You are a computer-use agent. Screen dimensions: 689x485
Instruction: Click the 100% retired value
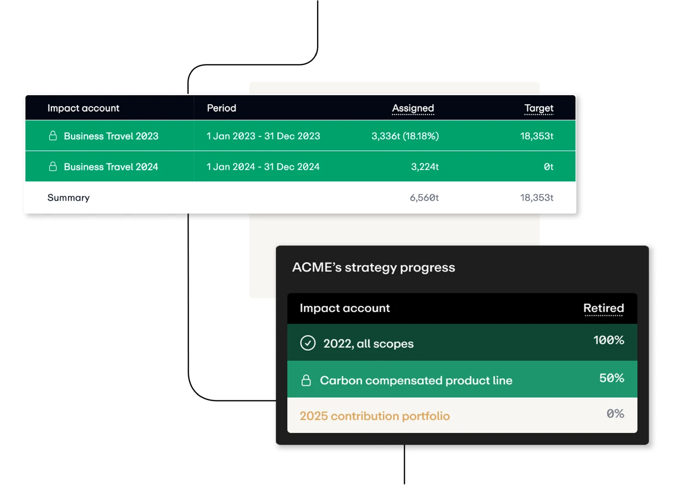(x=609, y=340)
